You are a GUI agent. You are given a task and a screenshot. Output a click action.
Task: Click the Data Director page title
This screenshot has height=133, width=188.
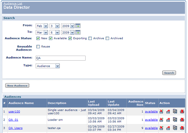[x=17, y=7]
